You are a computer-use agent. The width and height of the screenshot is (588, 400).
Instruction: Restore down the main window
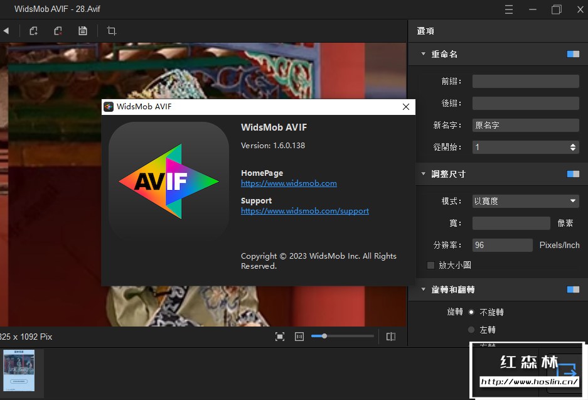click(557, 9)
